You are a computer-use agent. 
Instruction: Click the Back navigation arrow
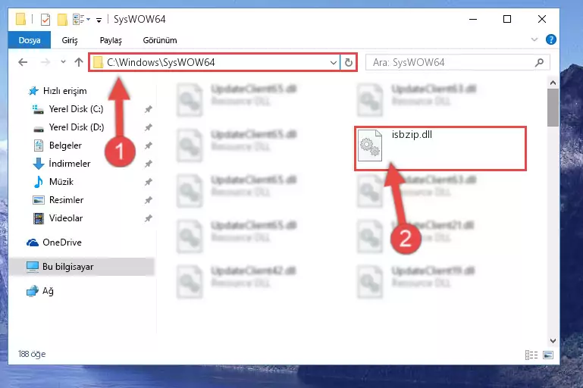tap(23, 62)
